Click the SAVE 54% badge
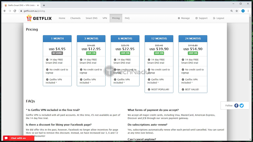This screenshot has width=253, height=142. click(193, 53)
